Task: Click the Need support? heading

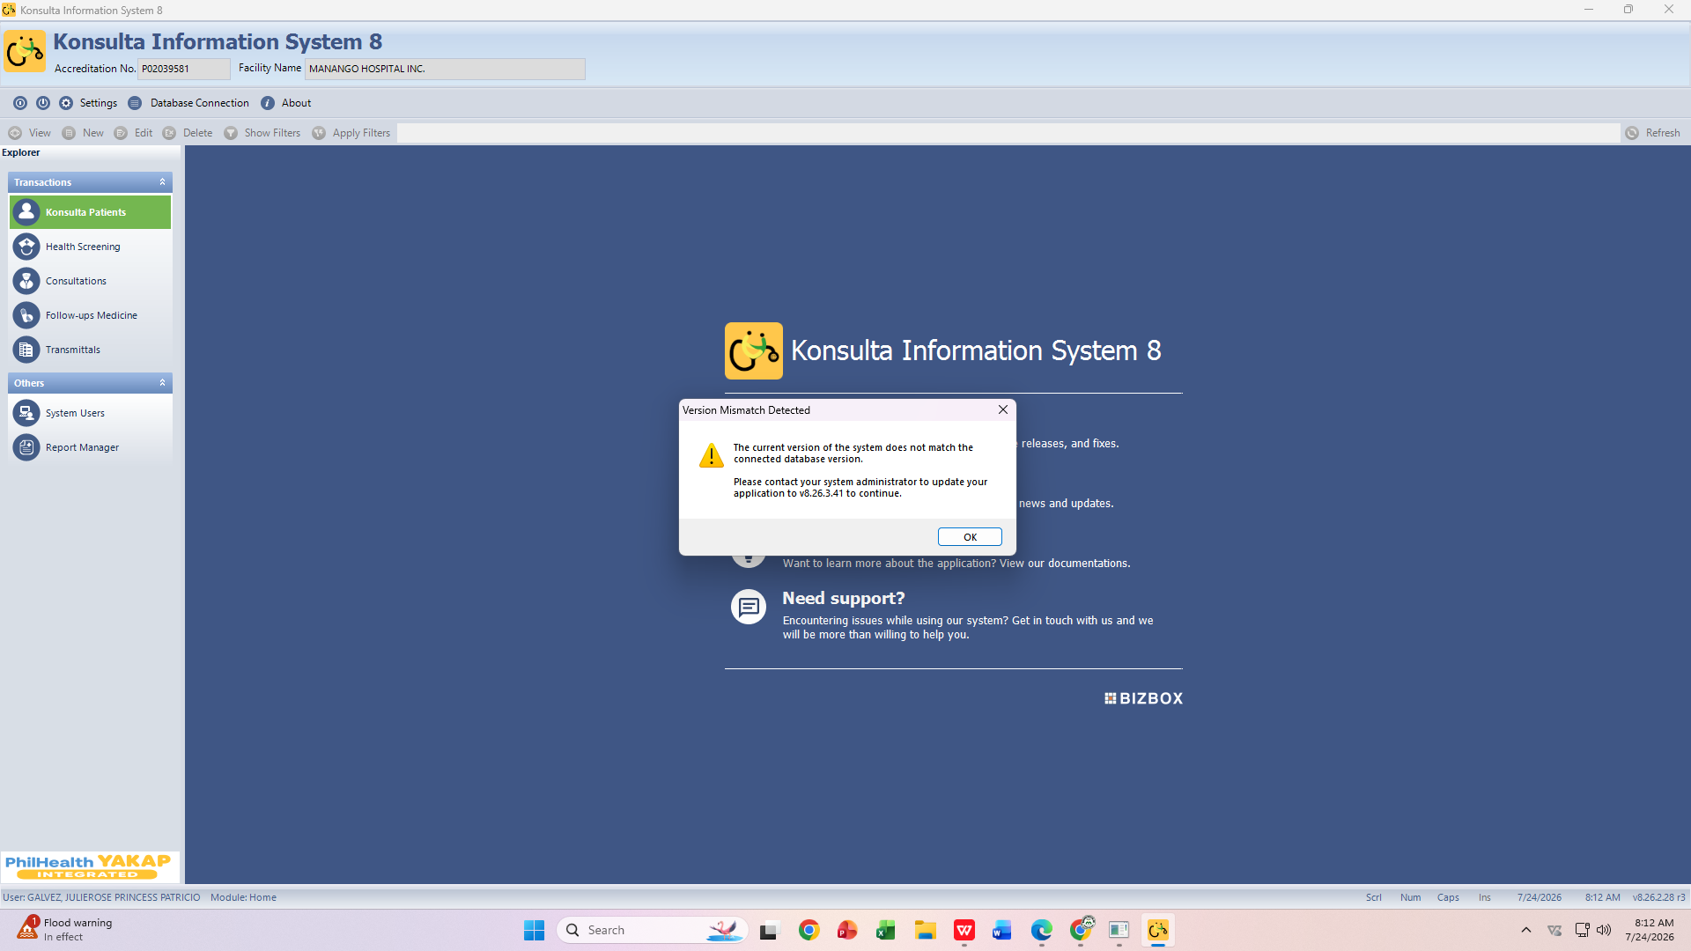Action: pyautogui.click(x=843, y=599)
